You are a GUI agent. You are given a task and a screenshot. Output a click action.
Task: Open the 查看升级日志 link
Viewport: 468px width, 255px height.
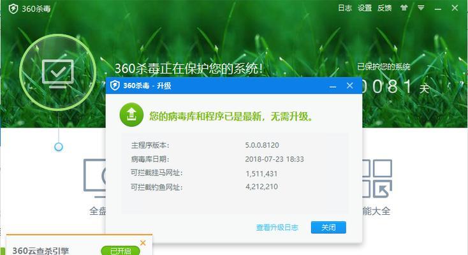tap(277, 228)
